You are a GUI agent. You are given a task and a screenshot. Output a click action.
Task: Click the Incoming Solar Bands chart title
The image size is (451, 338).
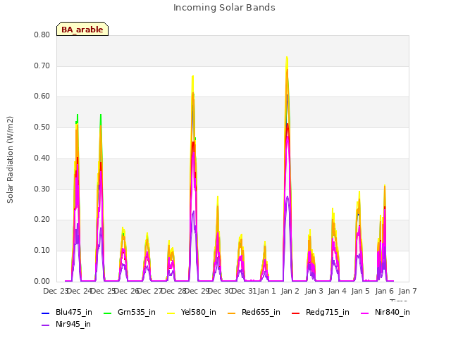224,8
